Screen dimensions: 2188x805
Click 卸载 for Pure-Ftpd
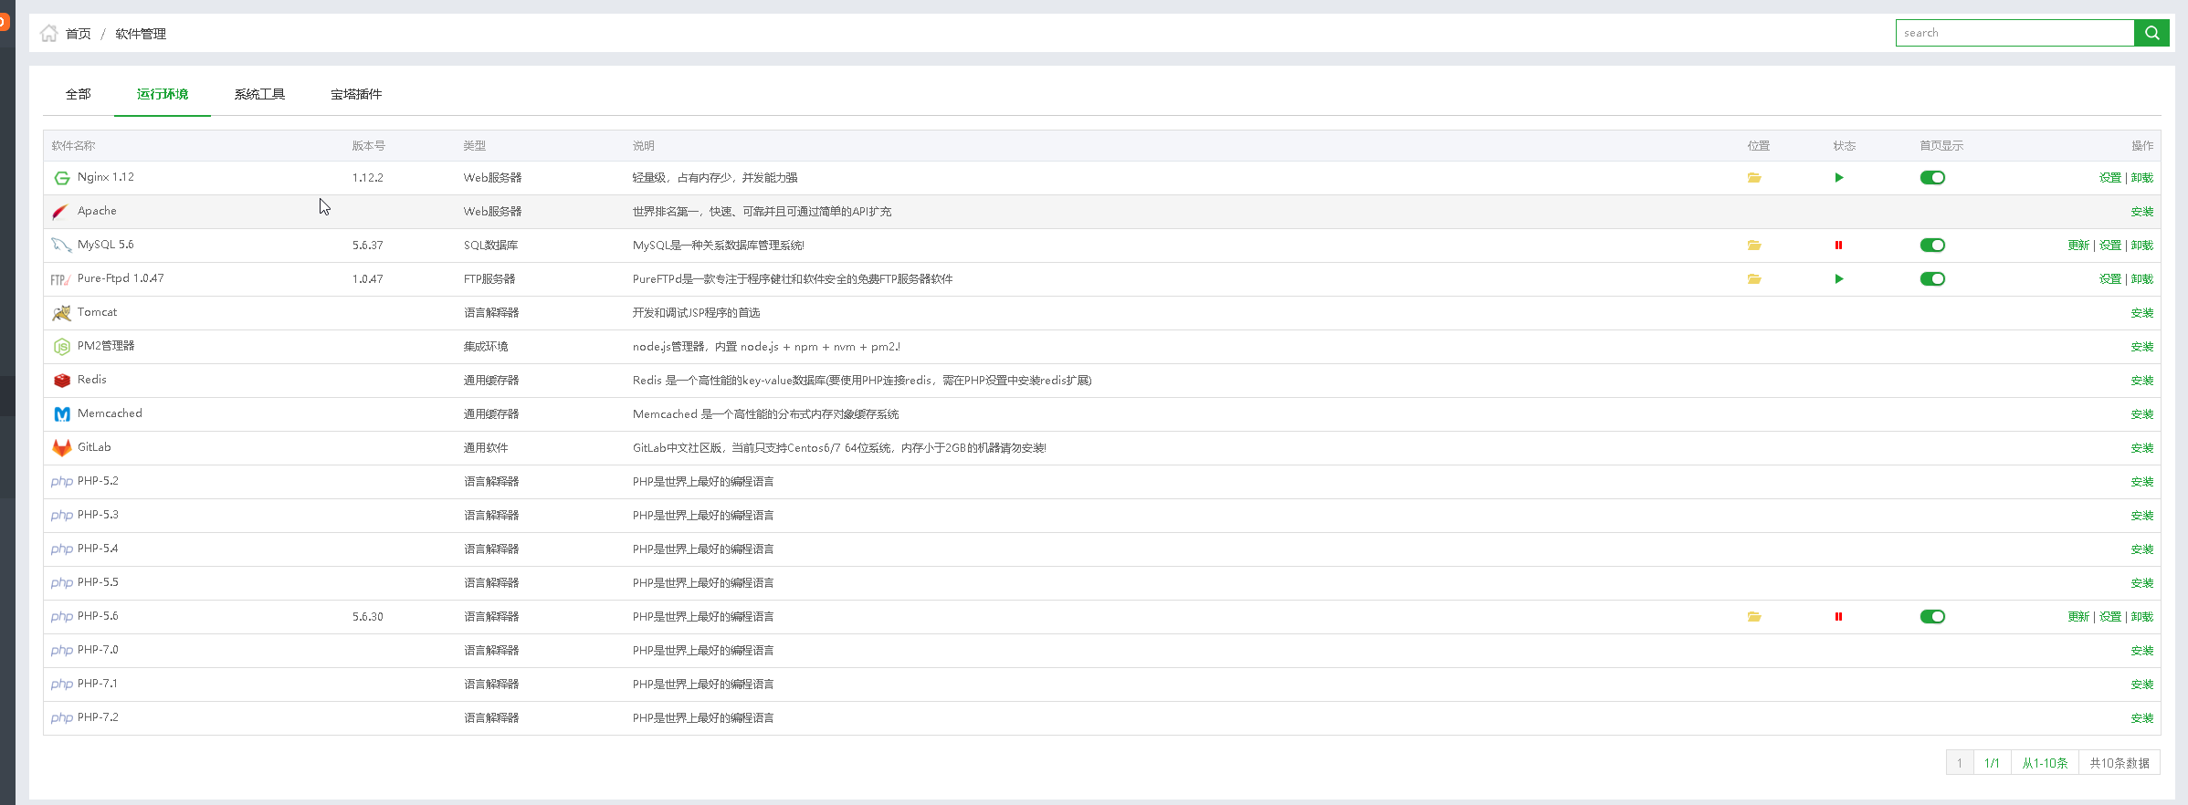[x=2141, y=279]
